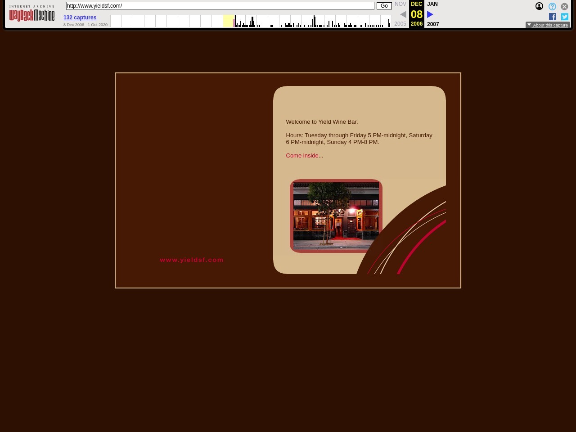
Task: Click the Yield Wine Bar storefront photo
Action: (x=336, y=216)
